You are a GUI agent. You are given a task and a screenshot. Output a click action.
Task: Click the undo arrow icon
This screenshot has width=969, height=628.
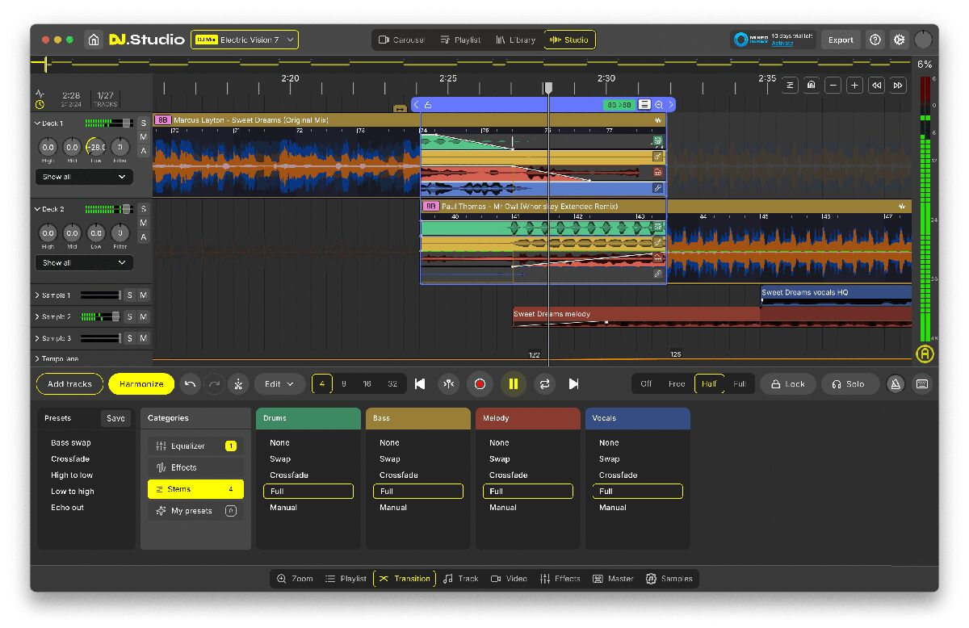point(190,384)
